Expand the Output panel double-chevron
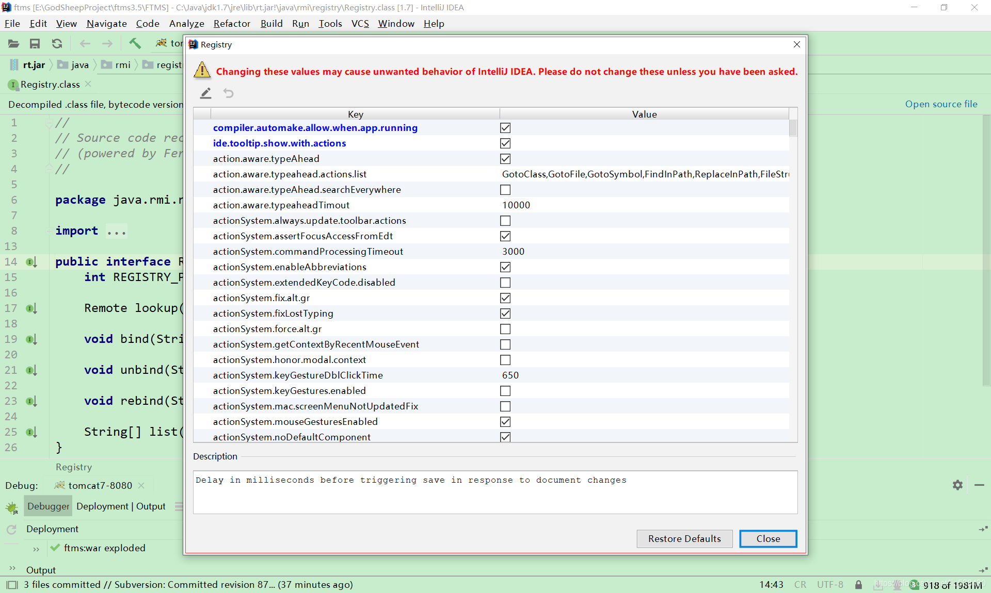Viewport: 991px width, 593px height. 12,568
